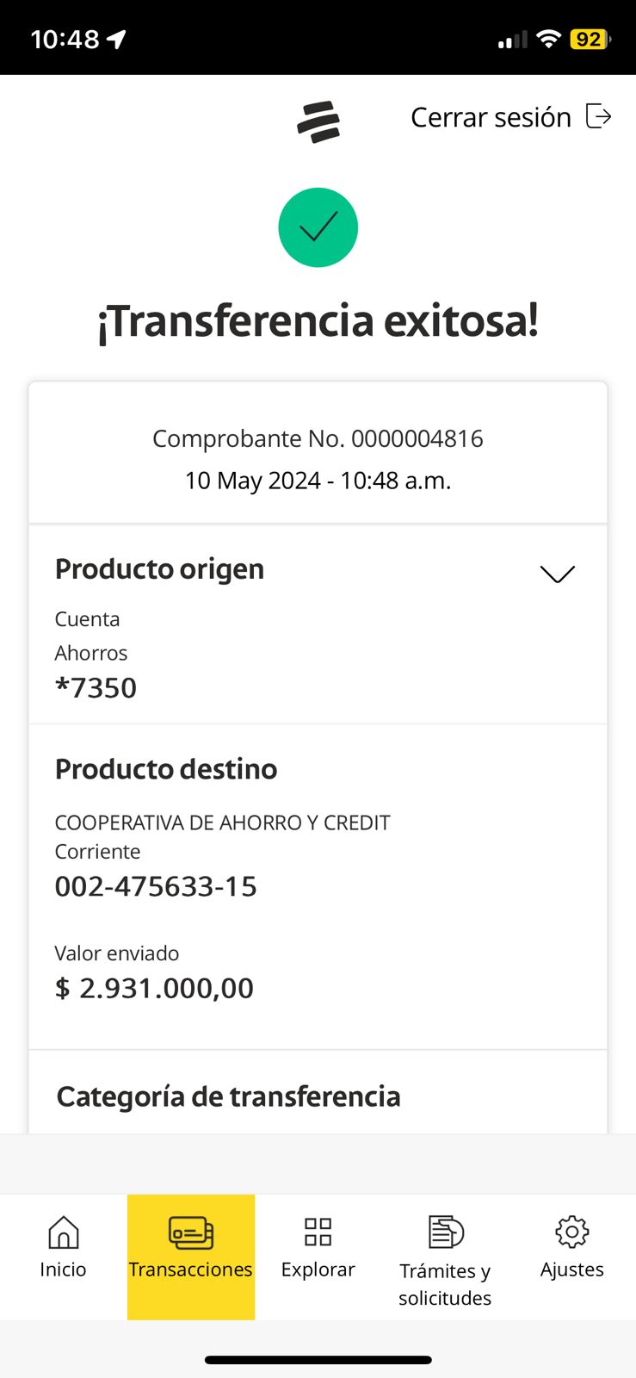Tap the Producto origen heading
The height and width of the screenshot is (1378, 636).
click(x=159, y=569)
